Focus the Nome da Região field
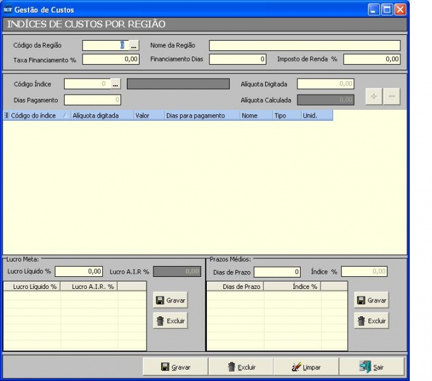The image size is (432, 381). point(304,46)
